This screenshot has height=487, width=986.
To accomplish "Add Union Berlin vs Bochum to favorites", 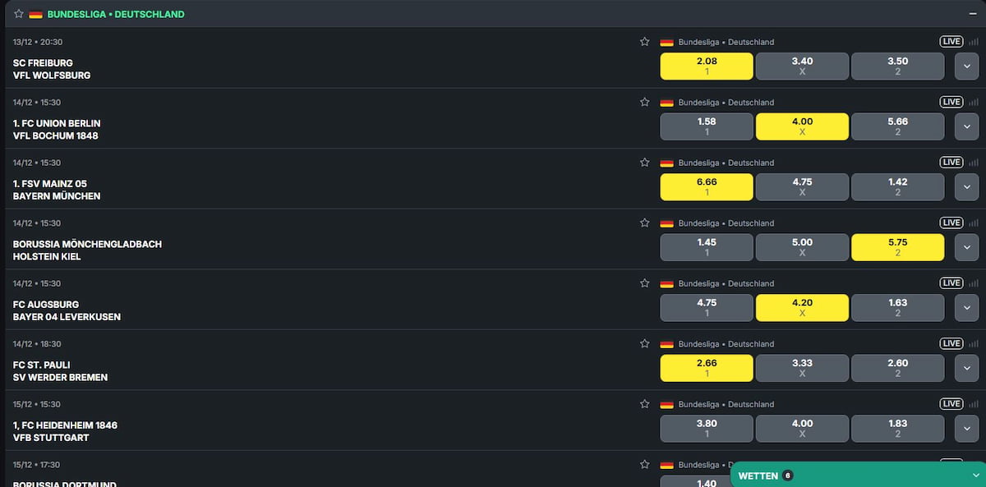I will pyautogui.click(x=644, y=103).
